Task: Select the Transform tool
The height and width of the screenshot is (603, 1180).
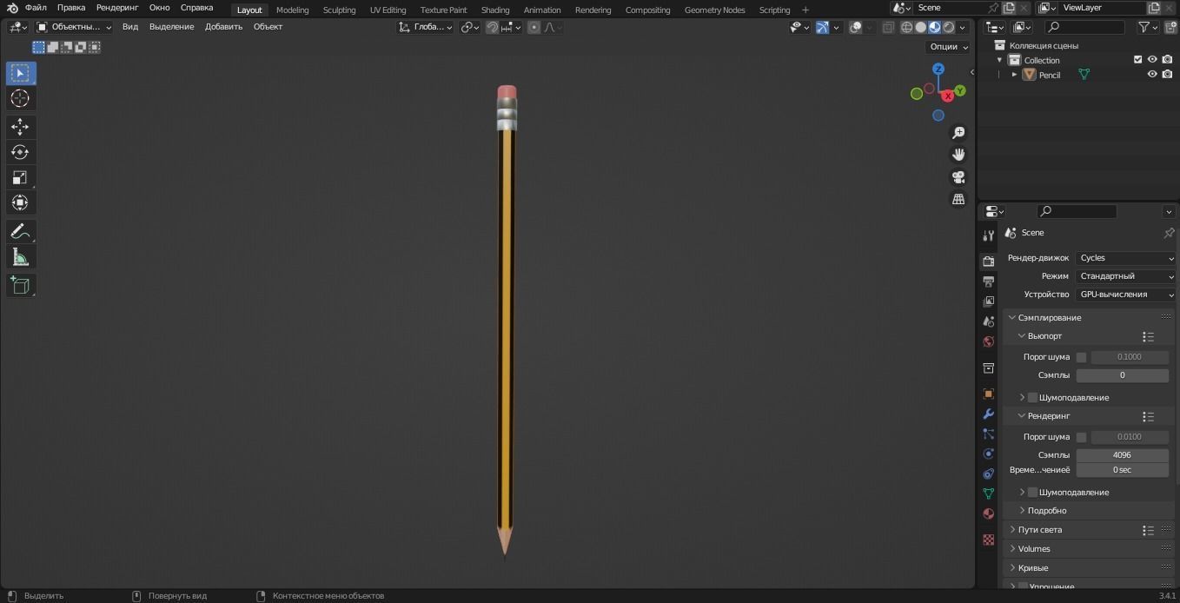Action: click(20, 202)
